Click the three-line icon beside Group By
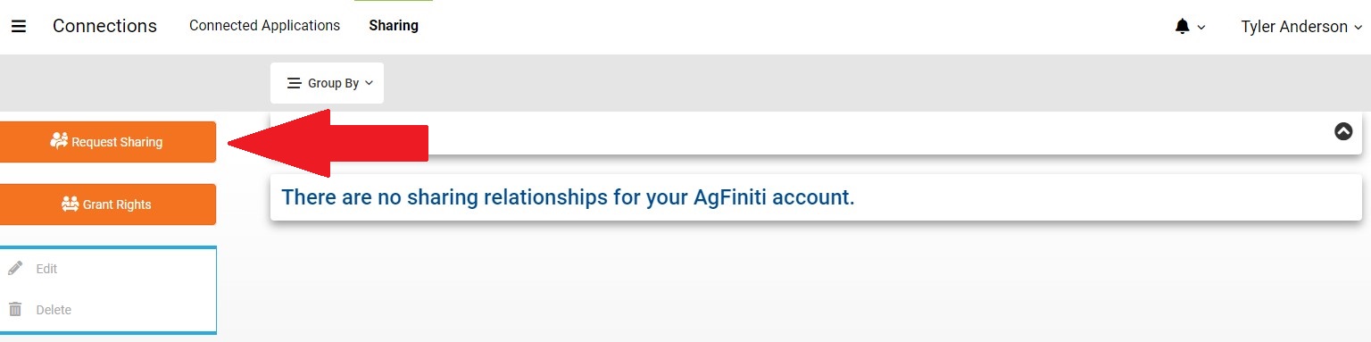This screenshot has height=342, width=1371. pos(294,83)
